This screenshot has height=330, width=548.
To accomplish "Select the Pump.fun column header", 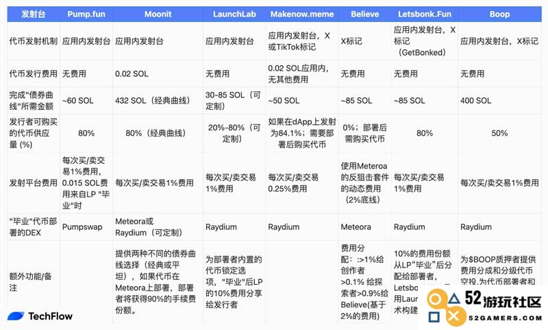I will [86, 14].
